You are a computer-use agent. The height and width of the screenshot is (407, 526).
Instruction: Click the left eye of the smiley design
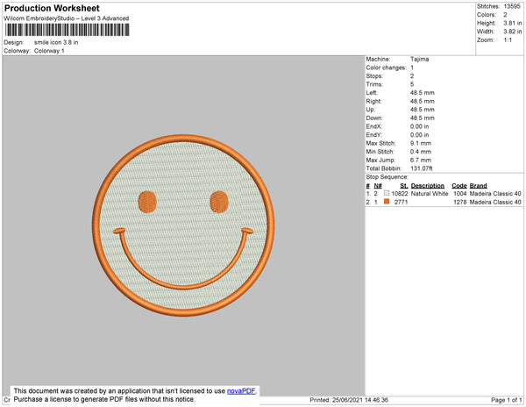click(x=147, y=202)
